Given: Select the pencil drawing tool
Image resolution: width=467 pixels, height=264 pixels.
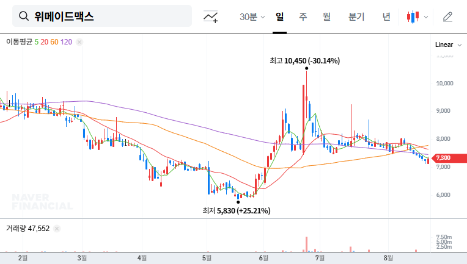Looking at the screenshot, I should pos(447,16).
